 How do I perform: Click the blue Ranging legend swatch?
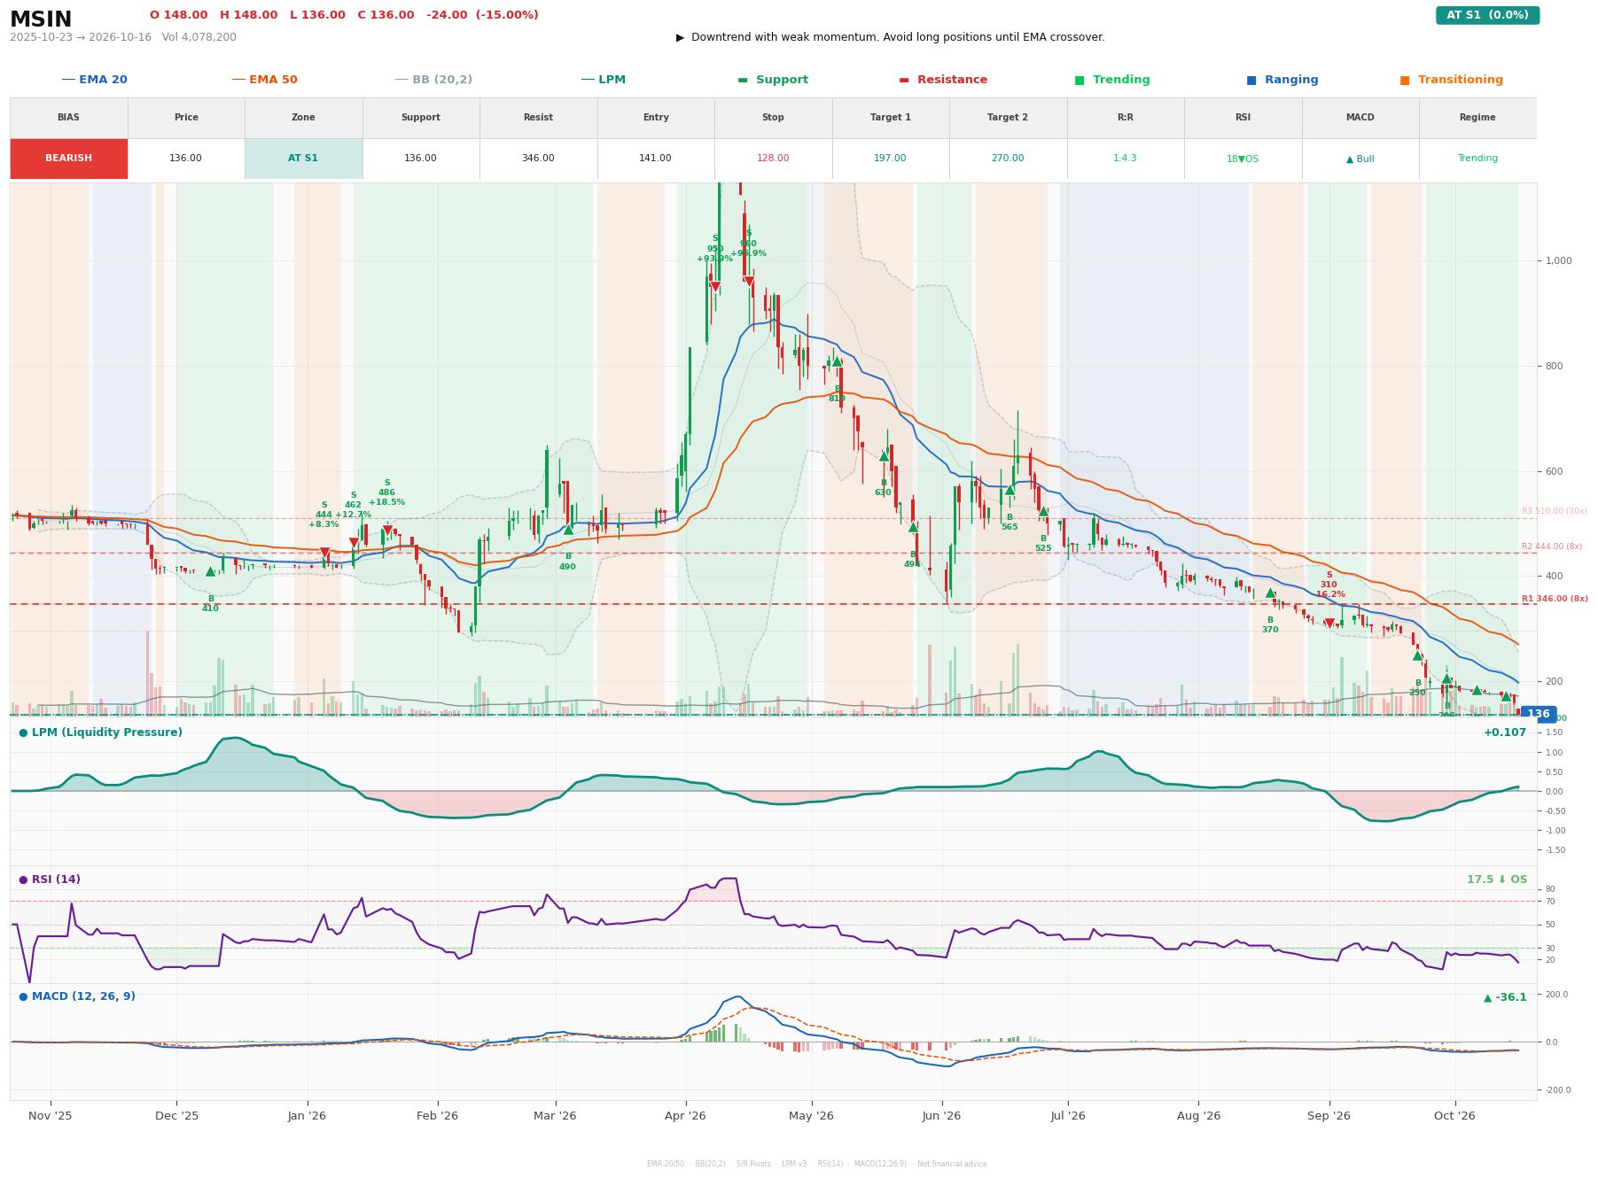tap(1251, 80)
